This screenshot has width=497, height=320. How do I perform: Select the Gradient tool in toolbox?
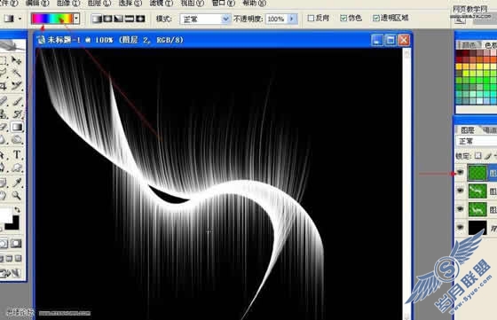(17, 127)
